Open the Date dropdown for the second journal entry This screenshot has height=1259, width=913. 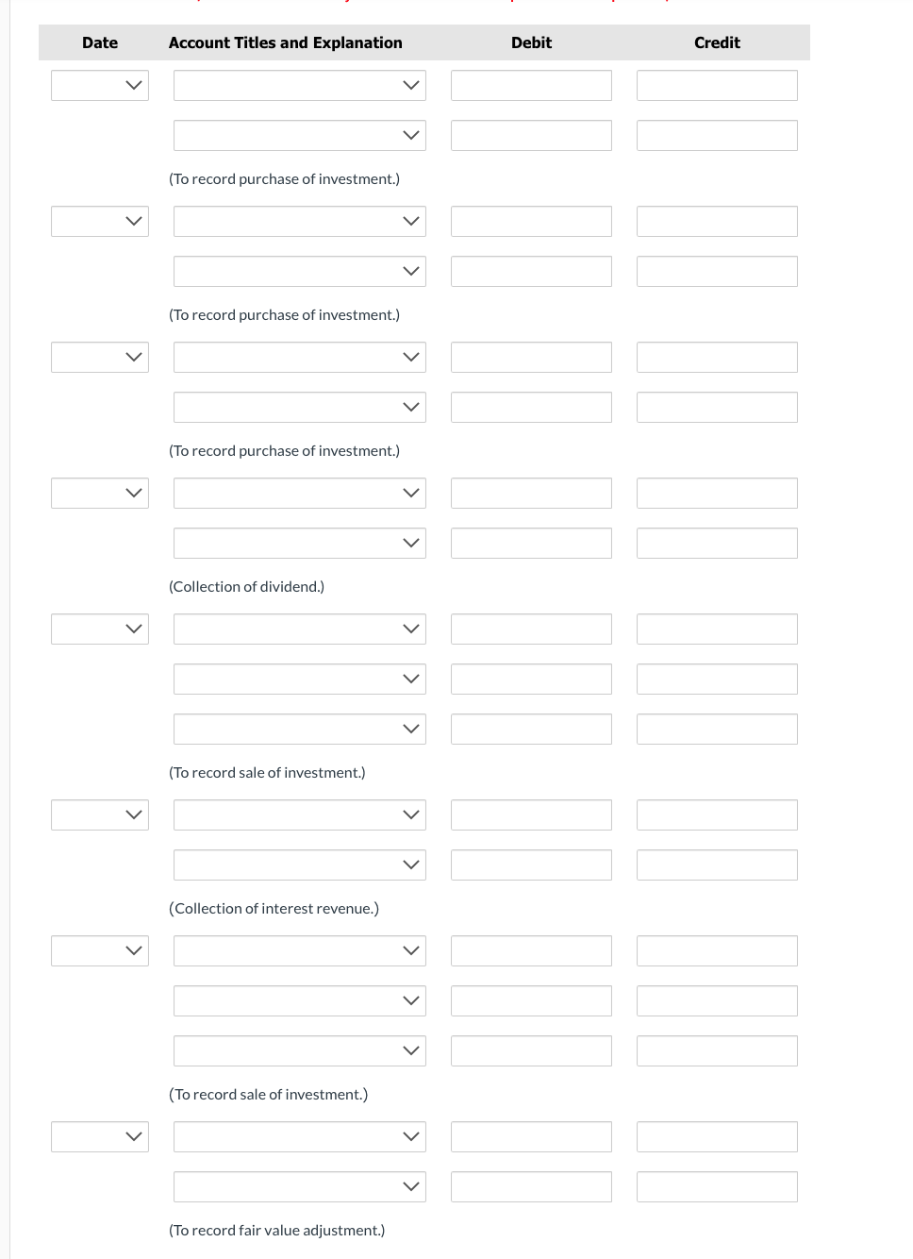pos(100,221)
